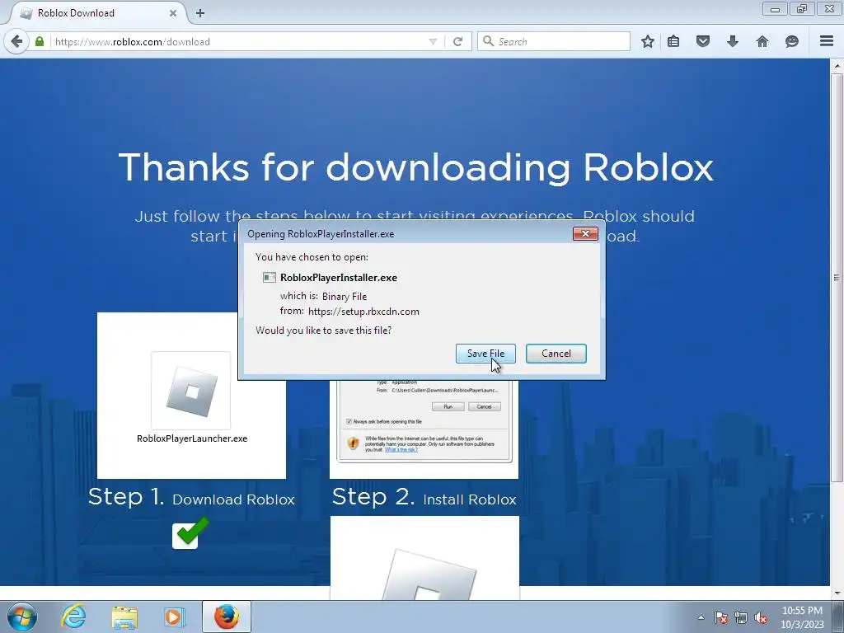
Task: Click the 'Step 2. Install Roblox' label
Action: click(x=424, y=497)
